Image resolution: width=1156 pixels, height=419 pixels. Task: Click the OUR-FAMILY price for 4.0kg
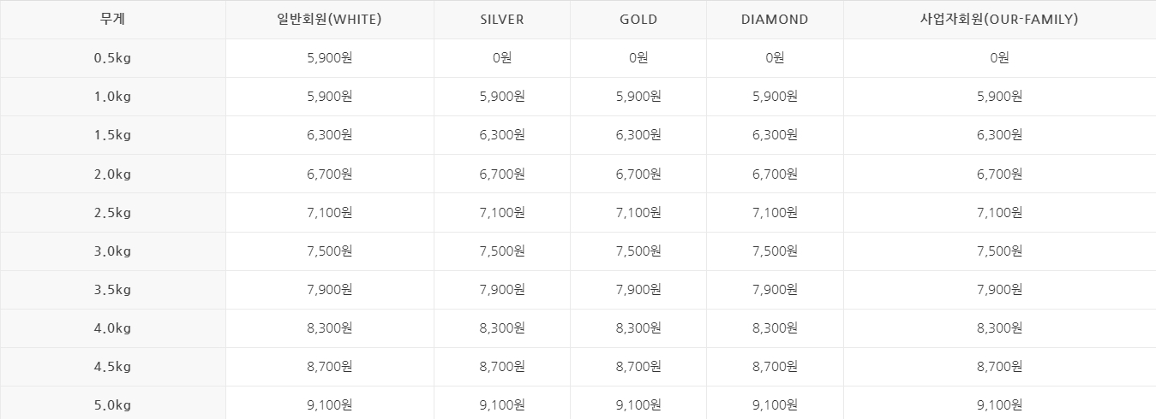pyautogui.click(x=999, y=328)
